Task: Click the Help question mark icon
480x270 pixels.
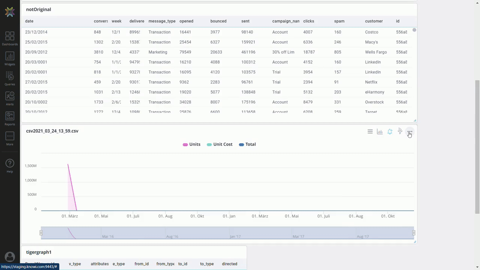Action: point(10,165)
